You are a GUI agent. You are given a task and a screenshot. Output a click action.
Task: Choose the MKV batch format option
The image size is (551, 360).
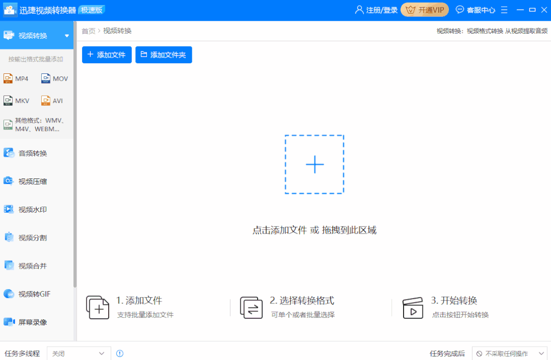17,100
